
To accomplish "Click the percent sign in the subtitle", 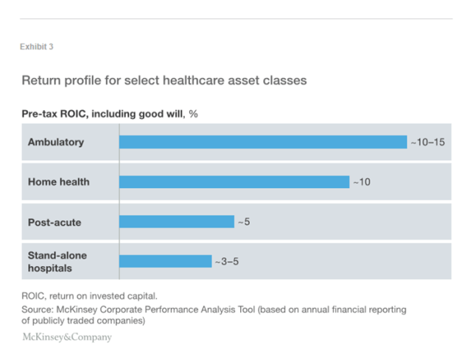I will click(193, 114).
